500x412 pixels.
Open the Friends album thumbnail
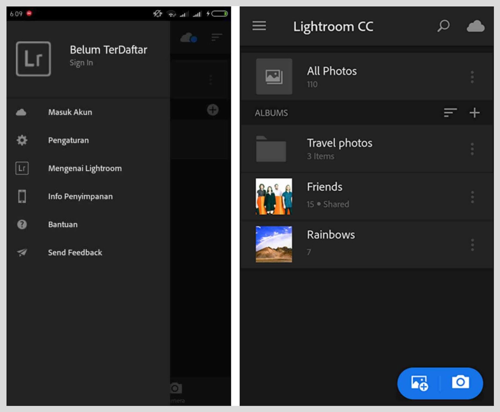[274, 196]
